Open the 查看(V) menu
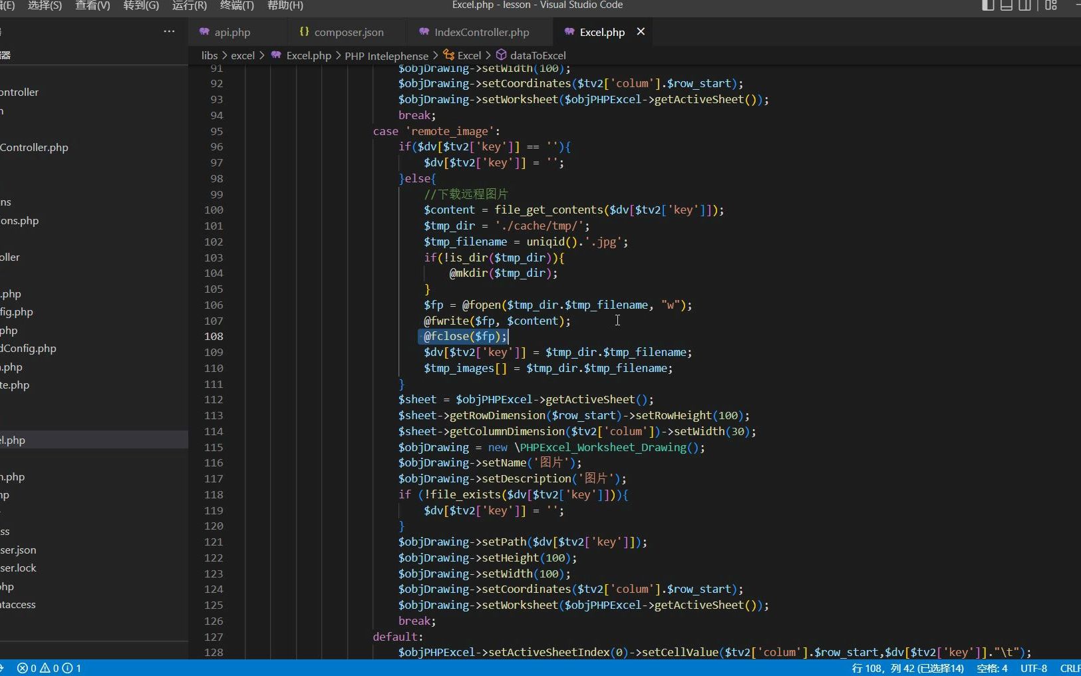 click(92, 5)
